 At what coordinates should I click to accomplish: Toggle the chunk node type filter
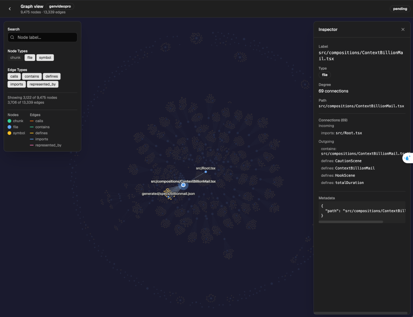(15, 58)
